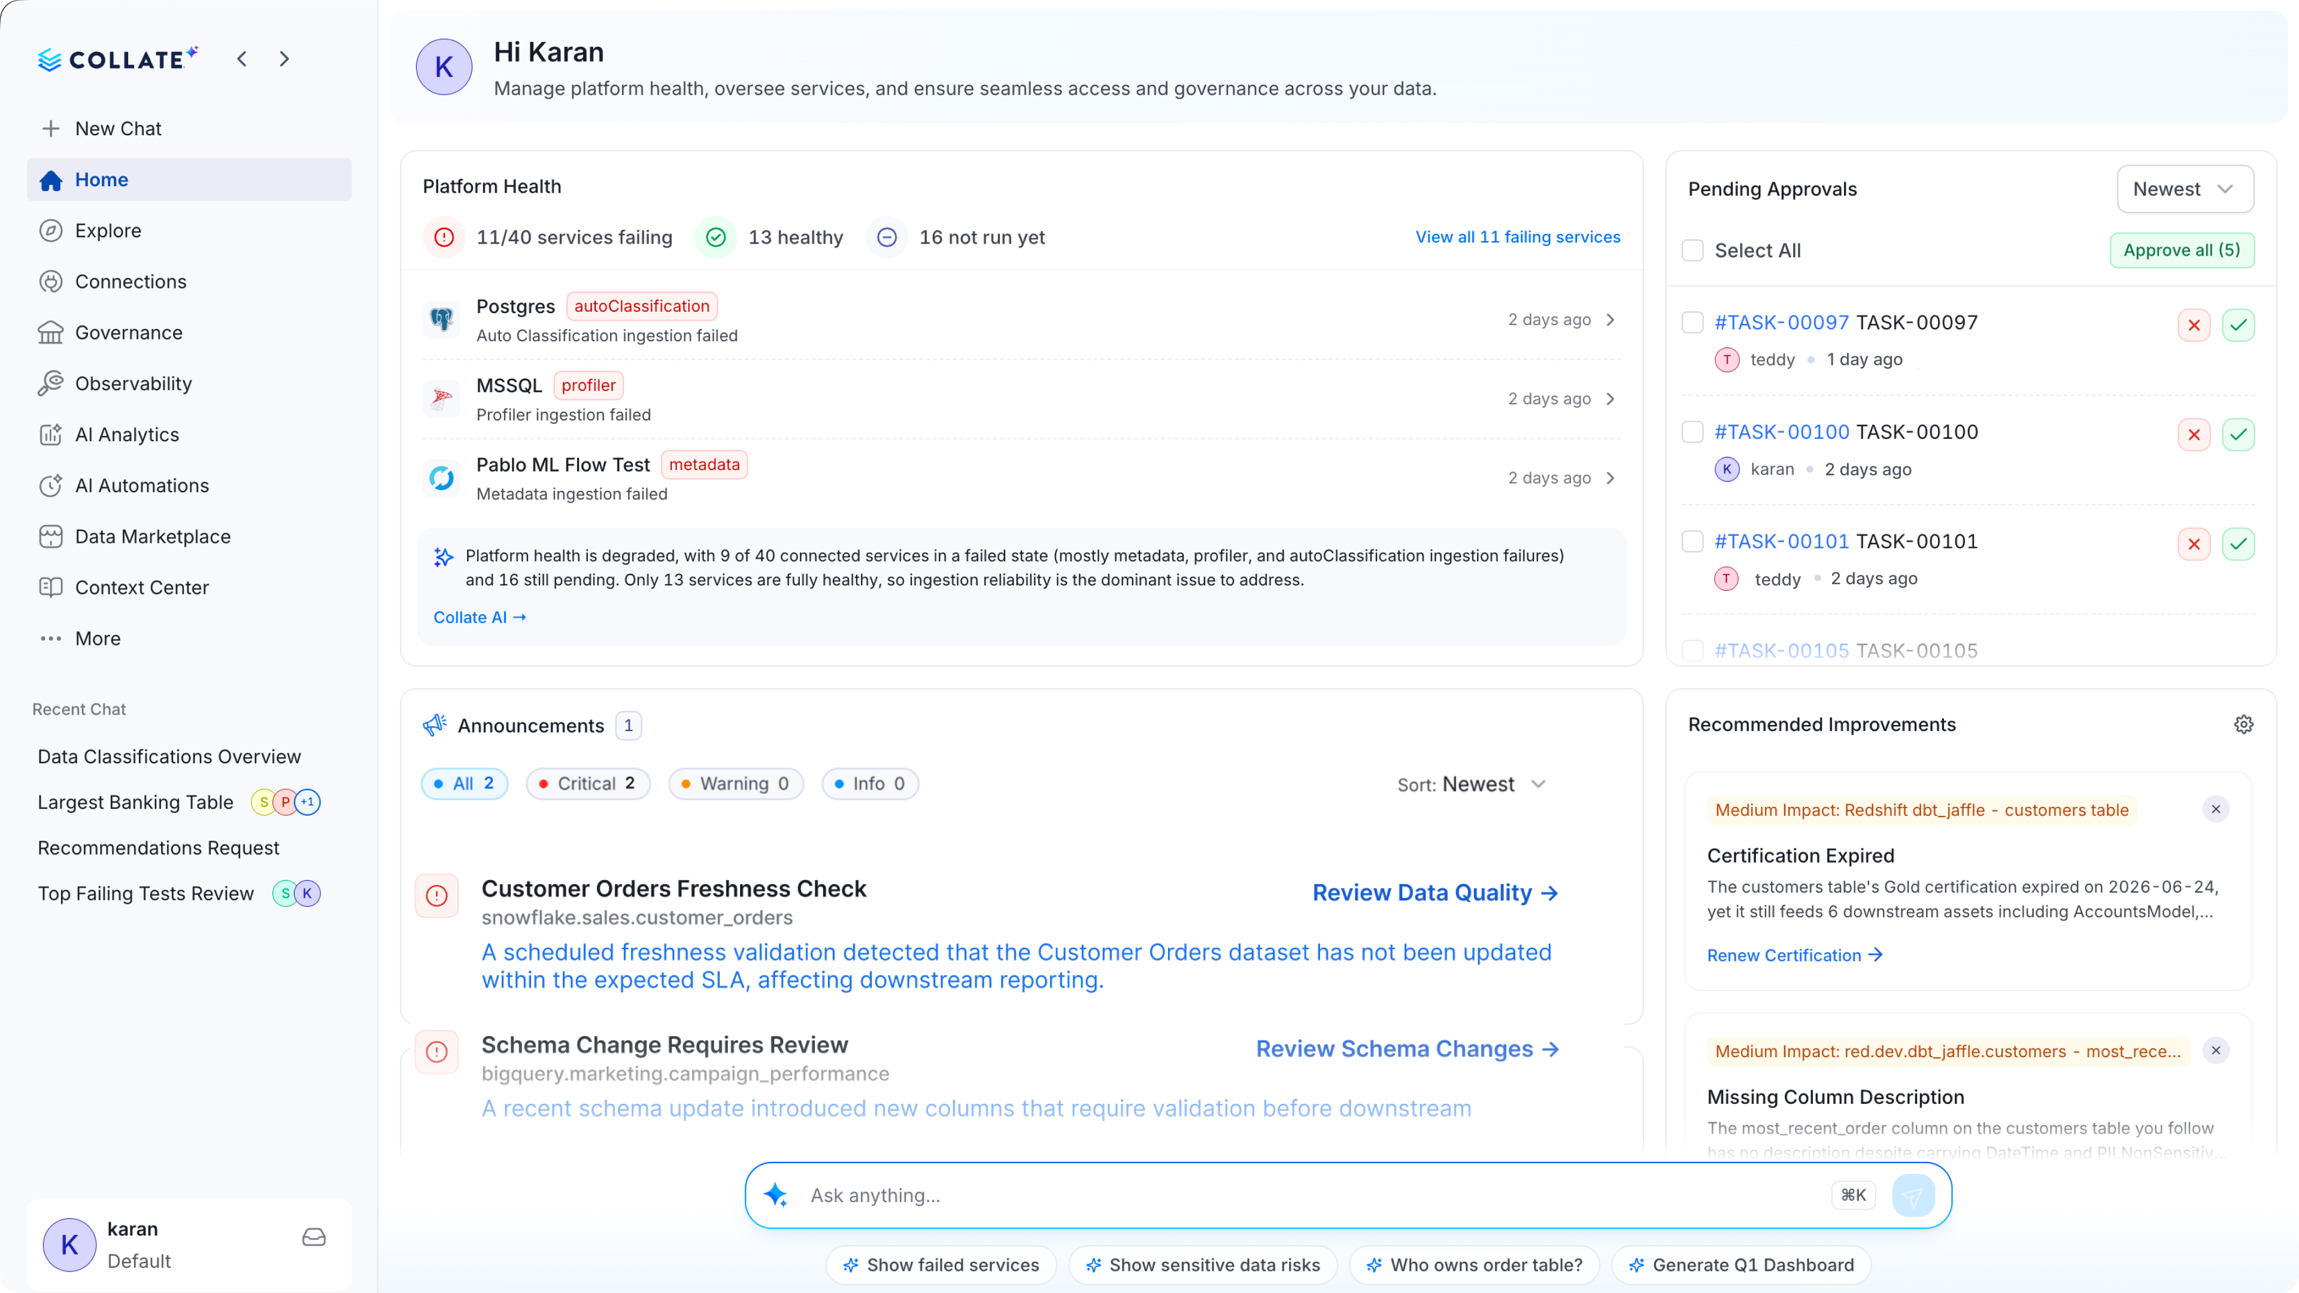Screen dimensions: 2299x1293
Task: Go forward with the right arrow
Action: (x=285, y=59)
